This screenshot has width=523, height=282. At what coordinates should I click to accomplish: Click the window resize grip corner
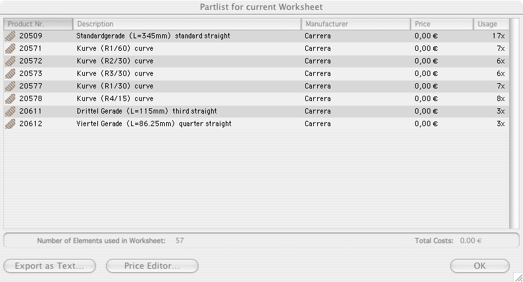[517, 277]
